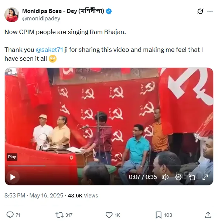Click the picture-in-picture video icon

[192, 177]
